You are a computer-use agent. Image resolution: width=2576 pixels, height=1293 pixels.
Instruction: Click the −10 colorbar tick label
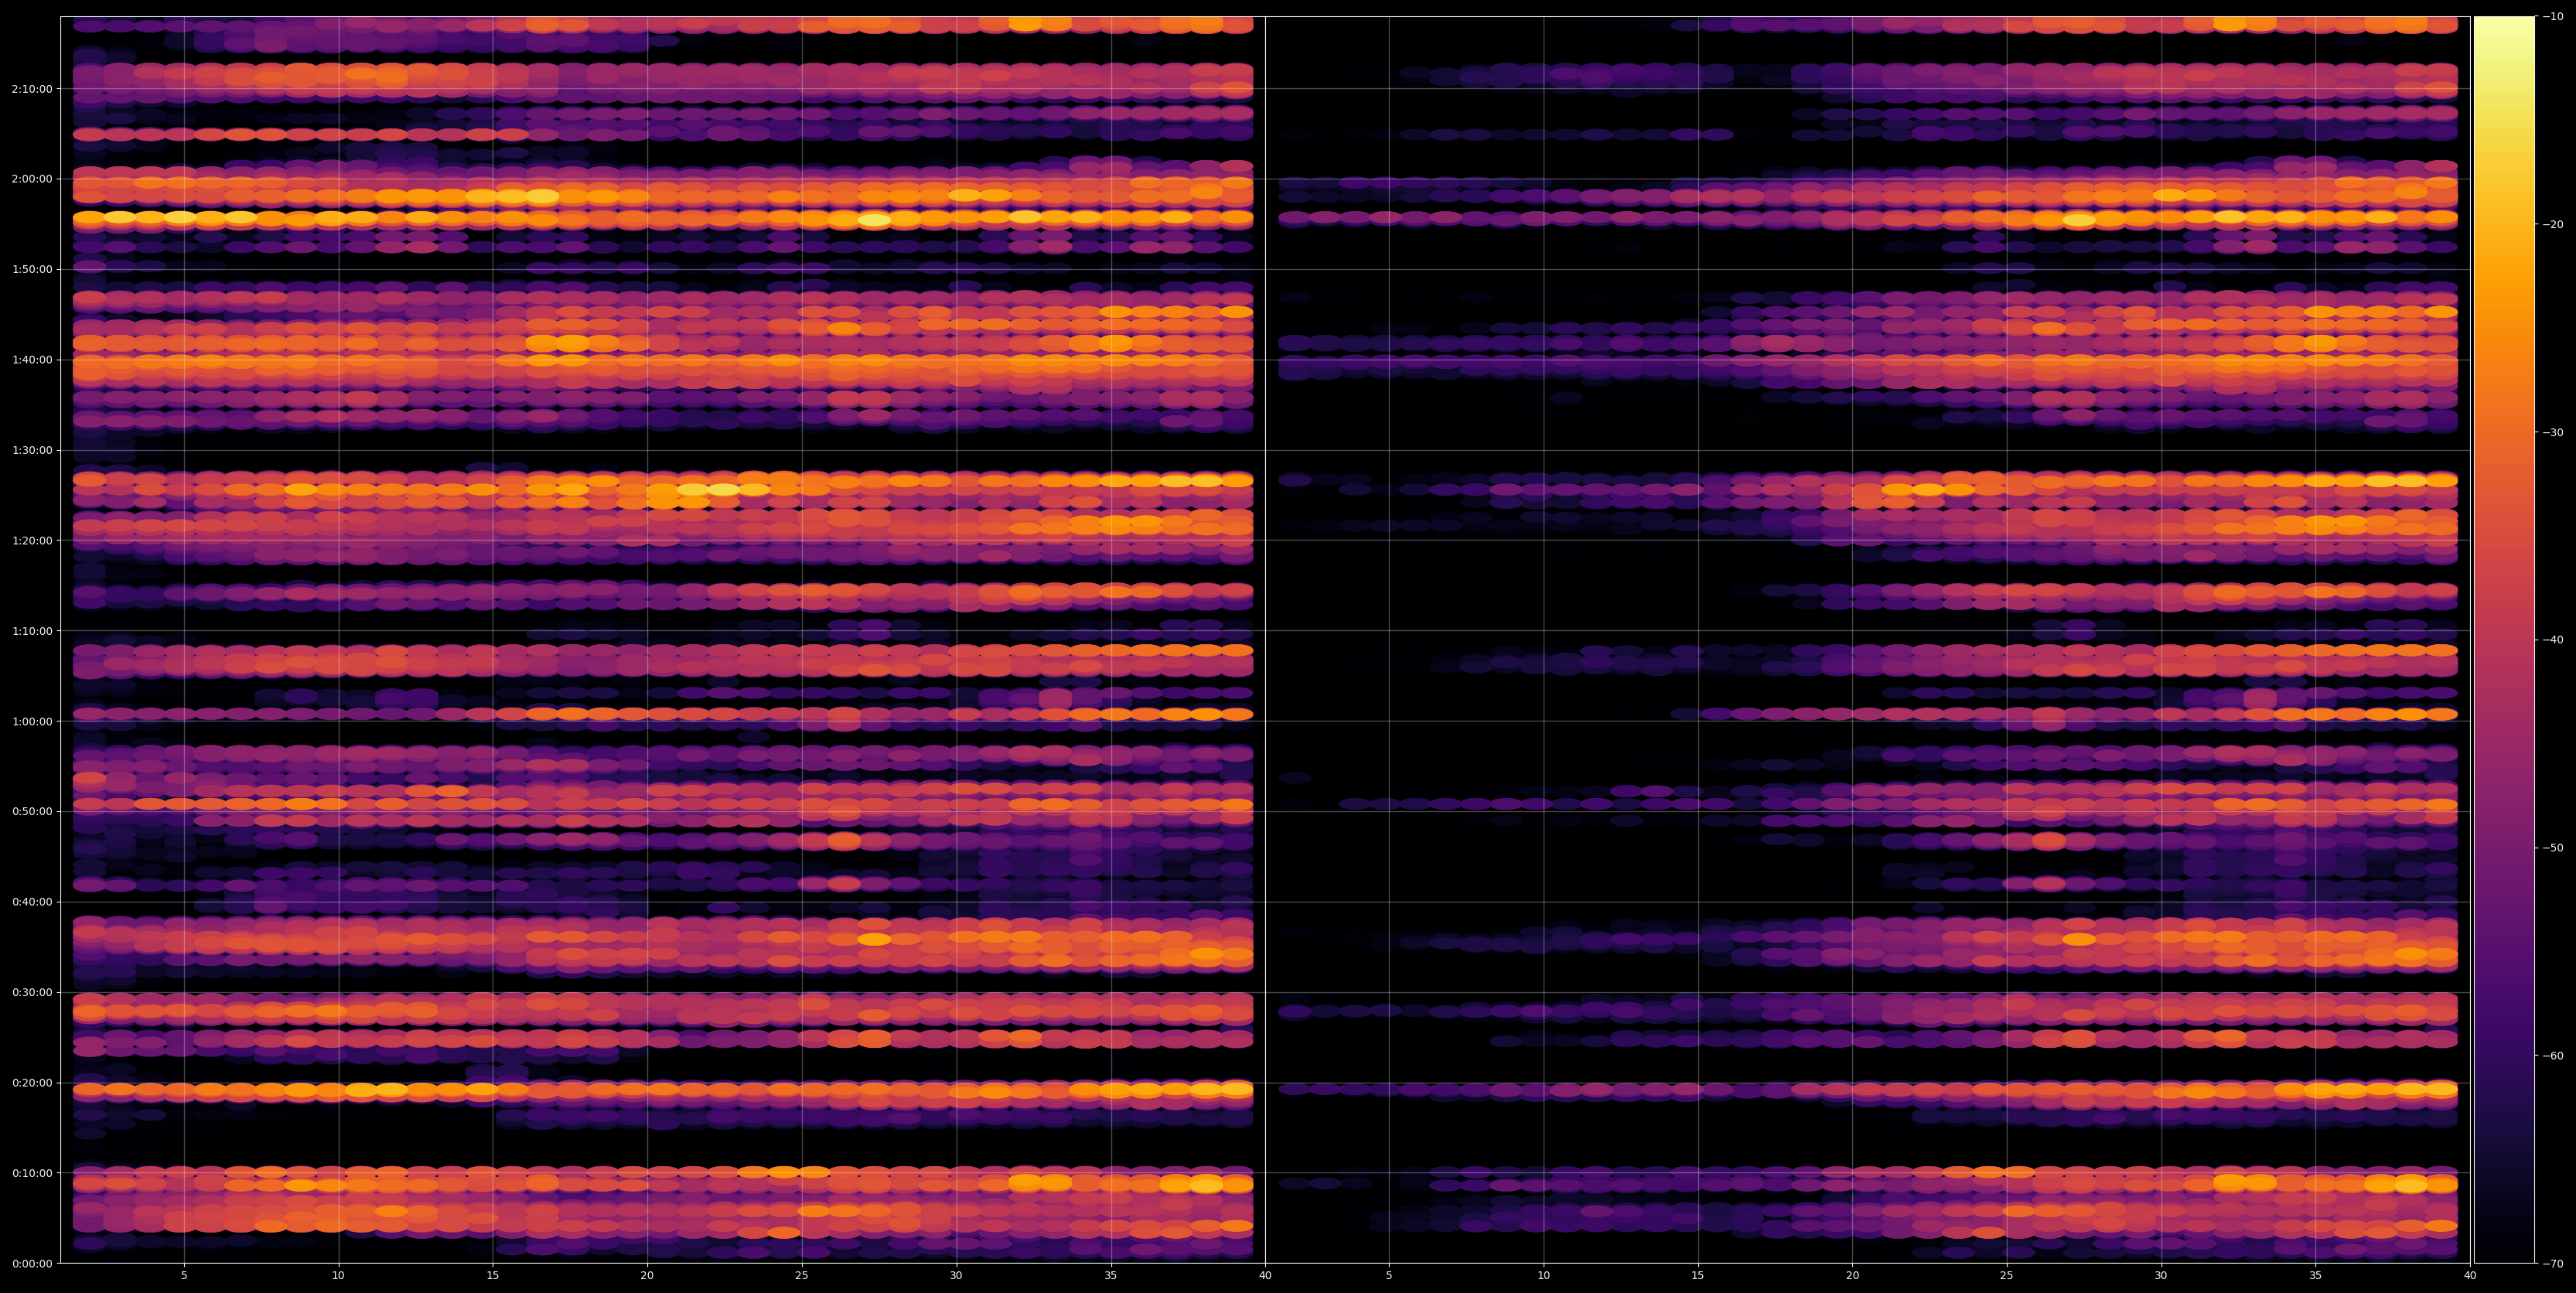(2553, 16)
